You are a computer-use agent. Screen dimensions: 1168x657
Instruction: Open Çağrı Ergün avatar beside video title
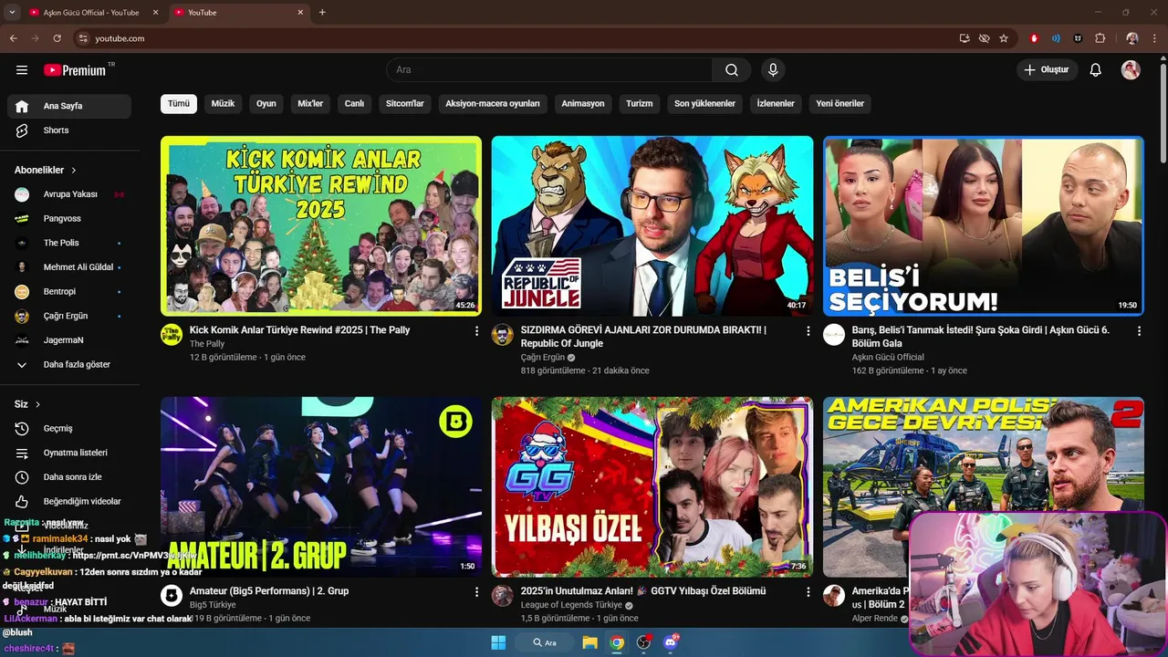[x=503, y=335]
